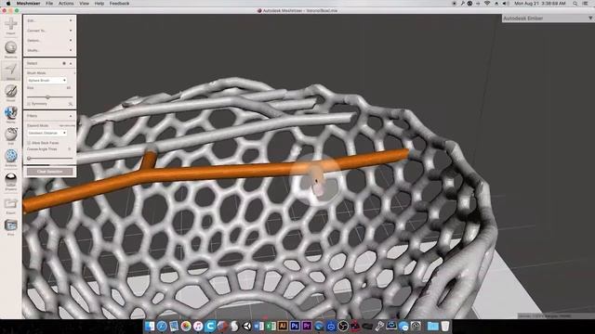
Task: Launch Premiere Pro from the dock
Action: (x=307, y=326)
